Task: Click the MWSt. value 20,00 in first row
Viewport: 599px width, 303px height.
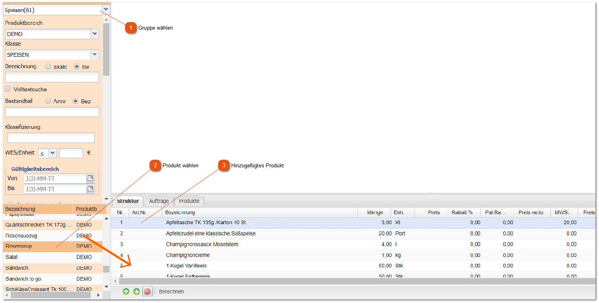Action: pos(570,222)
